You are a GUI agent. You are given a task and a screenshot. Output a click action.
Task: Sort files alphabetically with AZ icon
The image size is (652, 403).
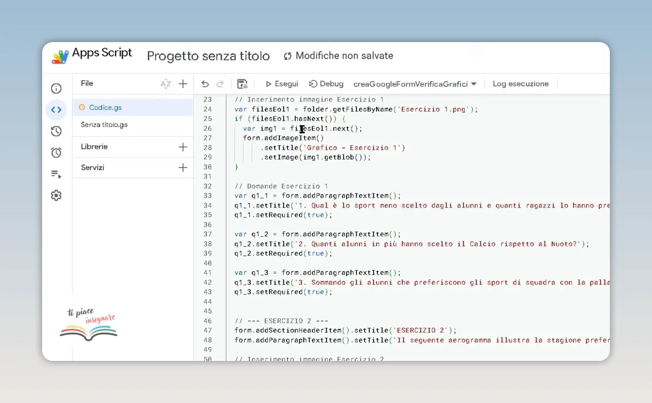165,84
